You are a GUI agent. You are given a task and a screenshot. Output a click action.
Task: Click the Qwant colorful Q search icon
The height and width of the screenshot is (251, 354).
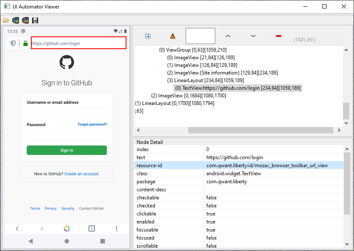tap(66, 229)
